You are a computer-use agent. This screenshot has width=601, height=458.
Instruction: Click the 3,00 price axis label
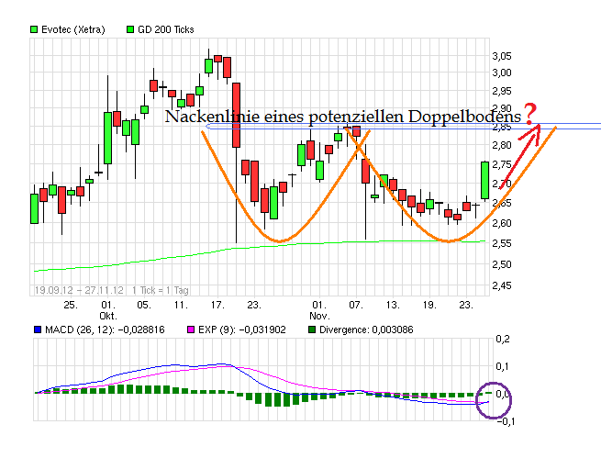click(x=502, y=73)
